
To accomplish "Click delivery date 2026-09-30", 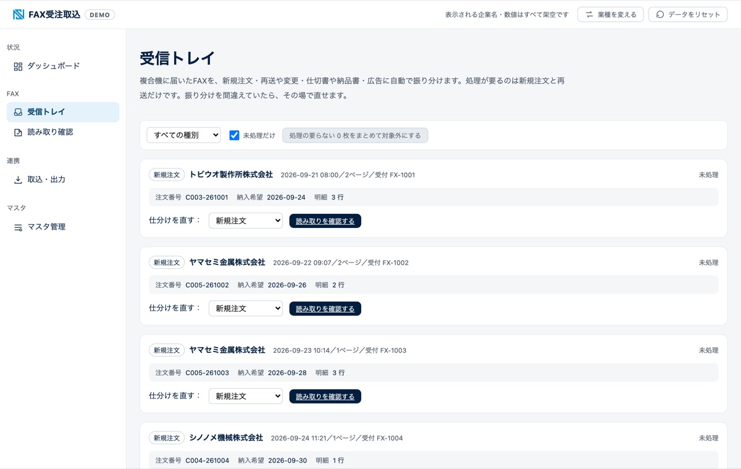I will point(287,461).
